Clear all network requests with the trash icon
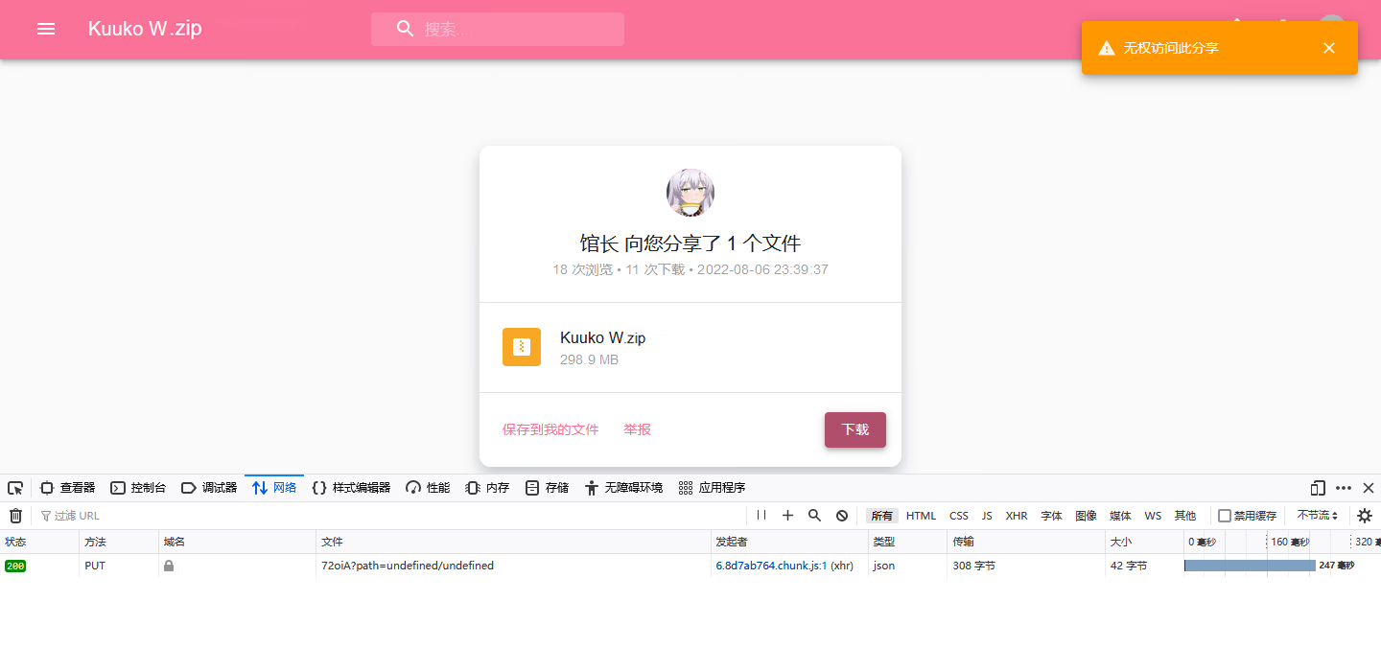Image resolution: width=1381 pixels, height=671 pixels. click(15, 515)
